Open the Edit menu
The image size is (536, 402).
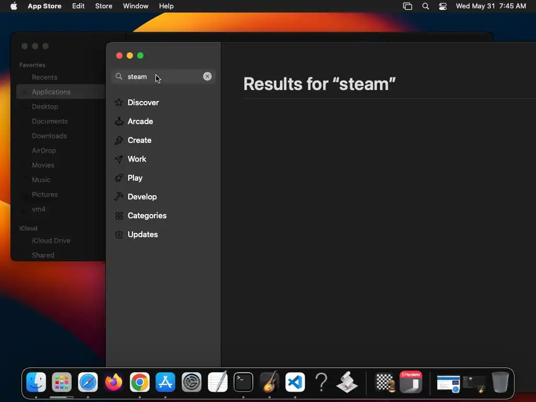(x=79, y=6)
